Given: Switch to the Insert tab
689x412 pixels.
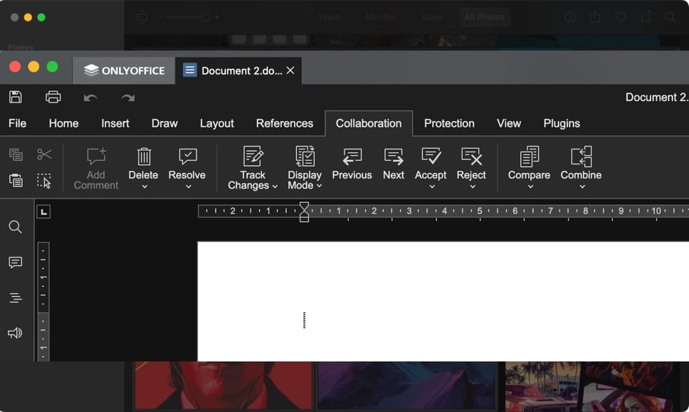Looking at the screenshot, I should click(x=115, y=123).
